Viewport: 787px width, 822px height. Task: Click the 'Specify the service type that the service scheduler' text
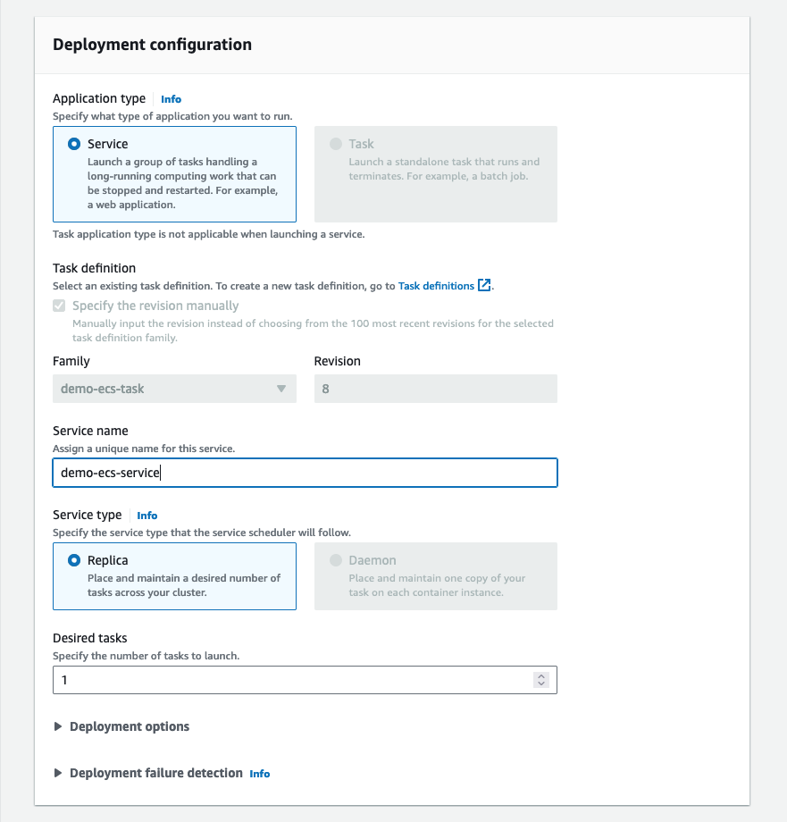pos(202,533)
